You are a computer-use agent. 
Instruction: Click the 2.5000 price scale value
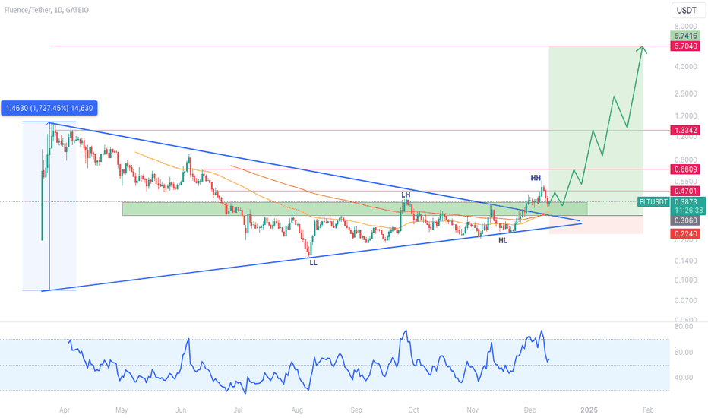(x=686, y=94)
